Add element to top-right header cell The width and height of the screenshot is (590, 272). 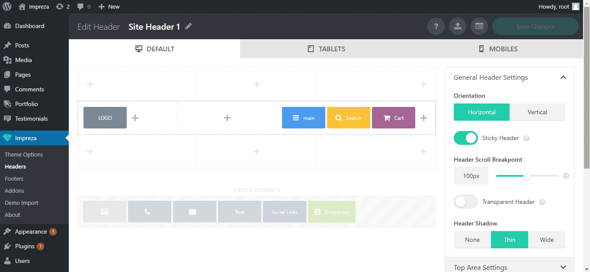click(423, 84)
